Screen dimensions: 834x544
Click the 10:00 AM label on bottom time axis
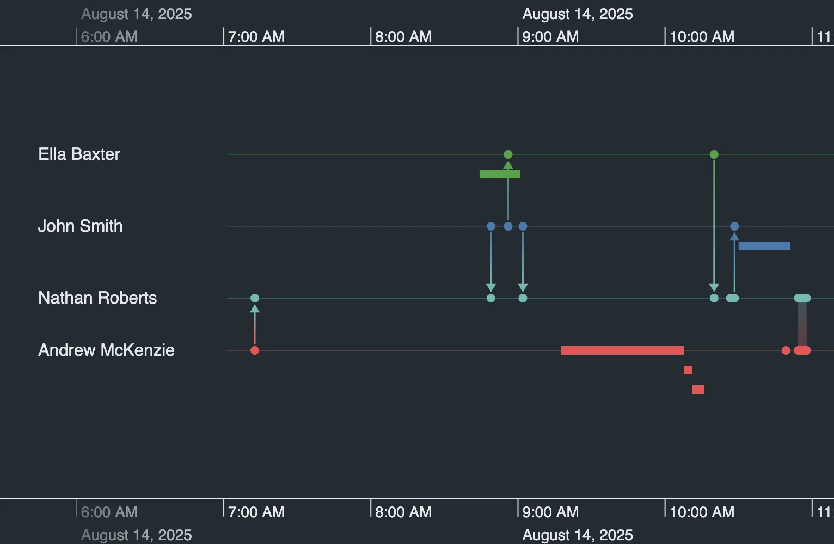click(x=702, y=512)
